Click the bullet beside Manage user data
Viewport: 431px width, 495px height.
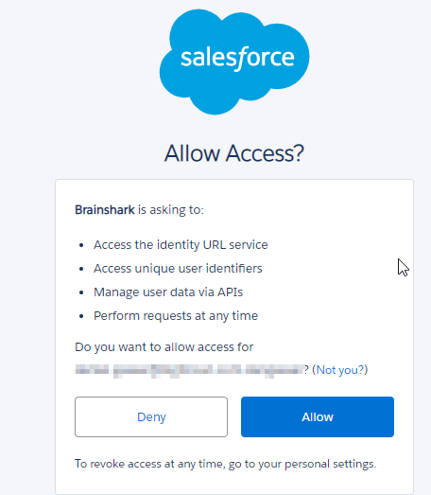pos(81,292)
